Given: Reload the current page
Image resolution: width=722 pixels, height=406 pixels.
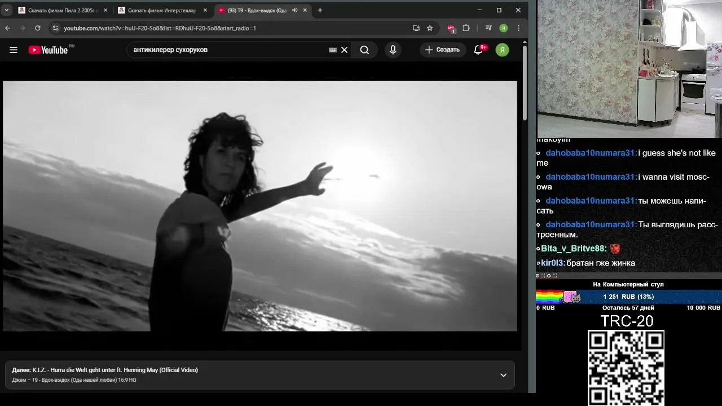Looking at the screenshot, I should (37, 28).
